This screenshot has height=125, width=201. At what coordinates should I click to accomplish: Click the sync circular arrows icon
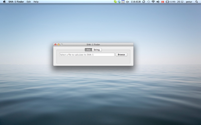[144, 2]
